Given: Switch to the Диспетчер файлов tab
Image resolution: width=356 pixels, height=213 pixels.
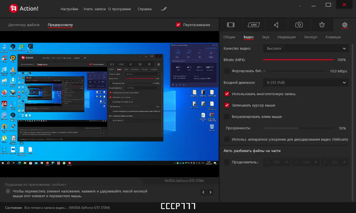Looking at the screenshot, I should 24,25.
